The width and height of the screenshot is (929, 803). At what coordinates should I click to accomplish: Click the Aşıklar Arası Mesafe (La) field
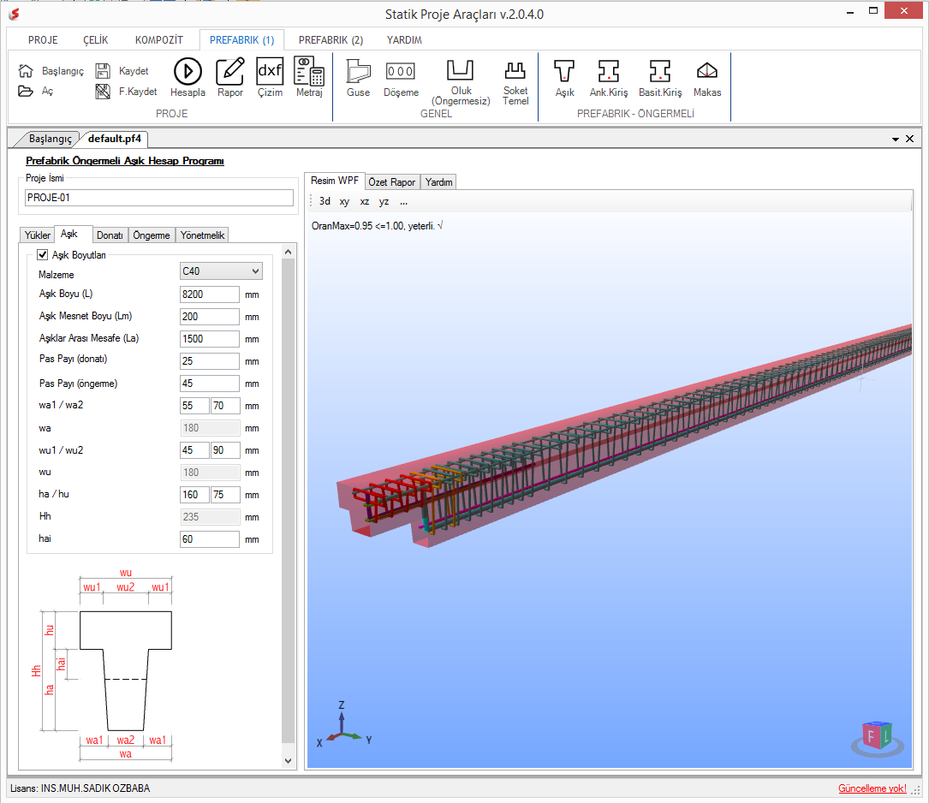(210, 339)
